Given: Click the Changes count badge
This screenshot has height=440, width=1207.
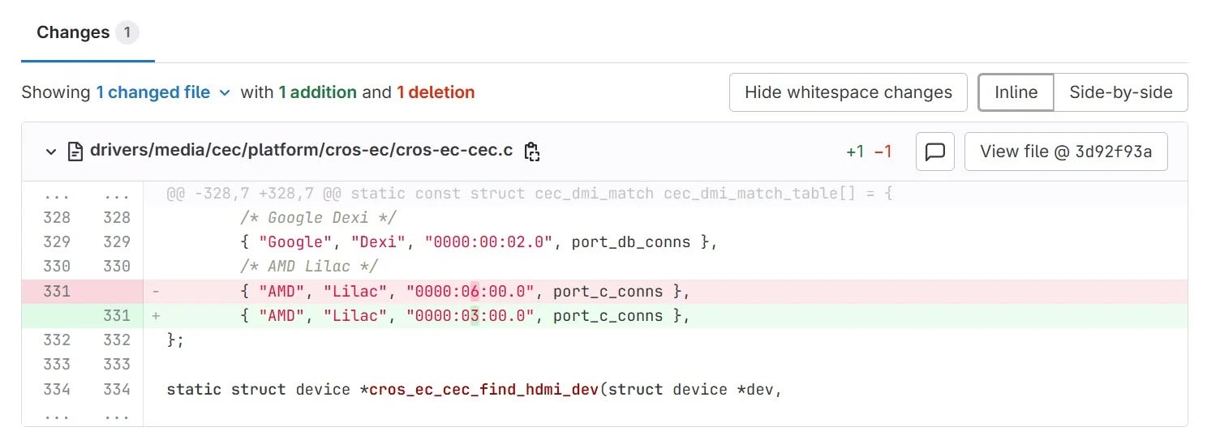Looking at the screenshot, I should point(127,33).
